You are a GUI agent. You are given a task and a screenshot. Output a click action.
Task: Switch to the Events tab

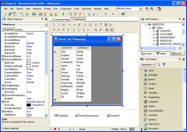[x=19, y=30]
